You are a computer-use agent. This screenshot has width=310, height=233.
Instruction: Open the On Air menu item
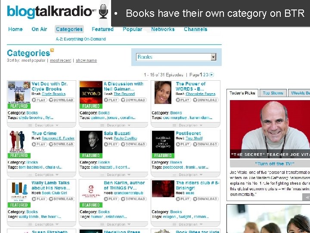[x=39, y=29]
